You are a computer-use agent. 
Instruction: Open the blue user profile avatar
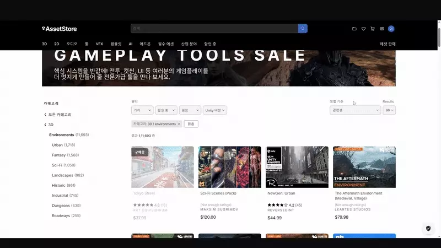pyautogui.click(x=391, y=29)
